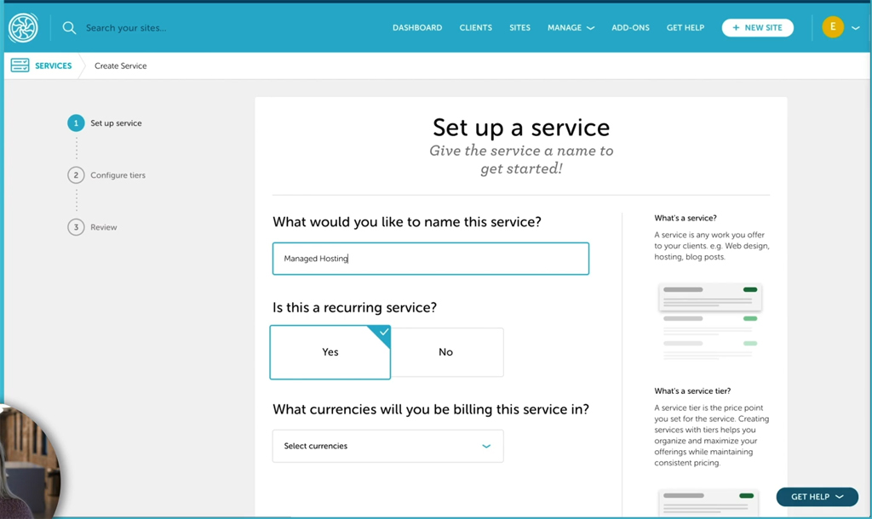Click Create Service breadcrumb text
This screenshot has height=519, width=872.
point(121,66)
